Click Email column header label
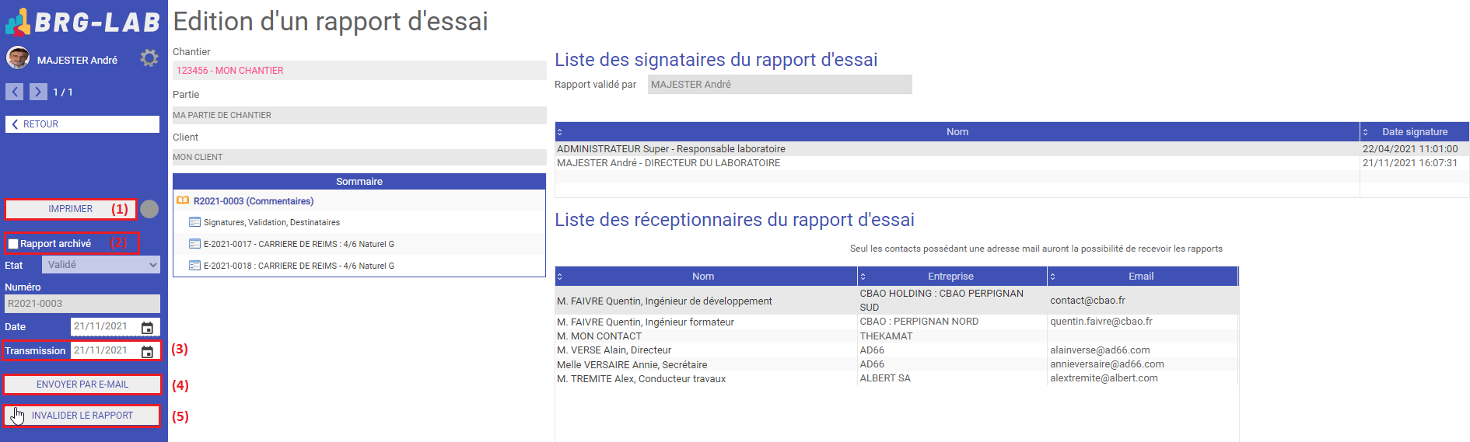Viewport: 1470px width, 442px height. (1141, 277)
